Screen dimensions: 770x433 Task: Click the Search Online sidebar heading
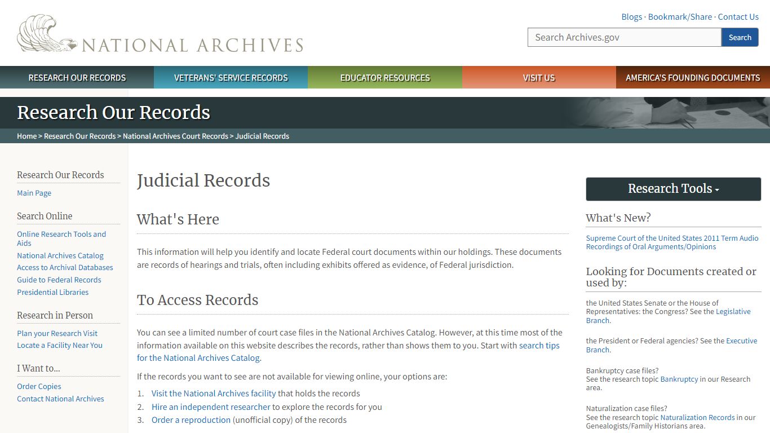[45, 216]
